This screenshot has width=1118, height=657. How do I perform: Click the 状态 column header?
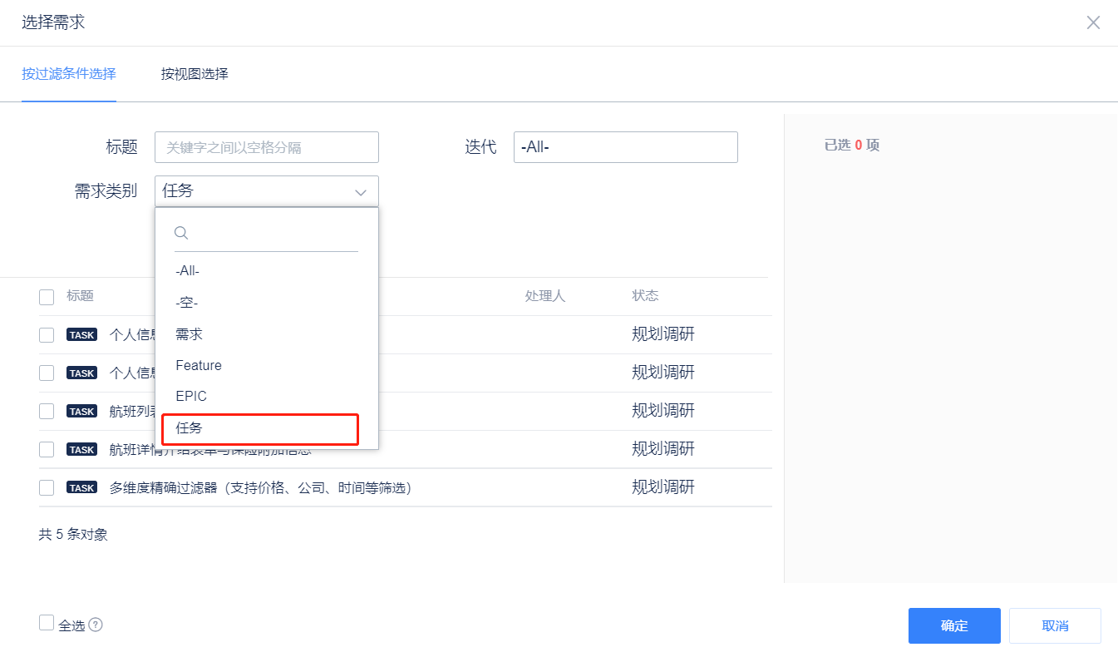point(645,296)
